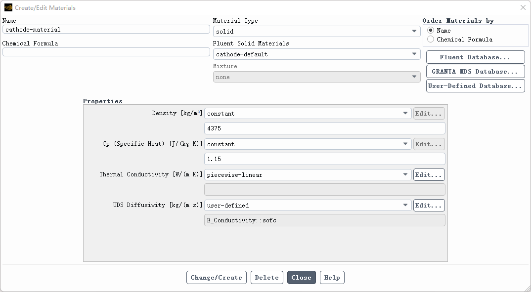Click the material Name input field
531x292 pixels.
coord(106,30)
